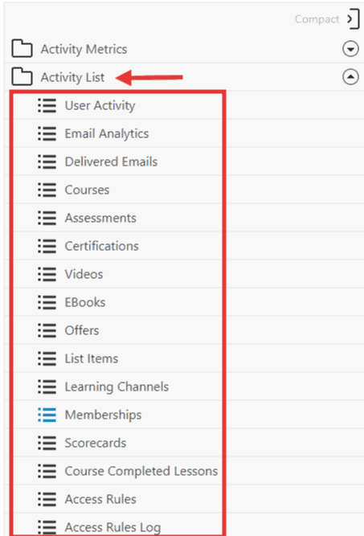Click the list icon beside Videos
Image resolution: width=364 pixels, height=536 pixels.
47,274
